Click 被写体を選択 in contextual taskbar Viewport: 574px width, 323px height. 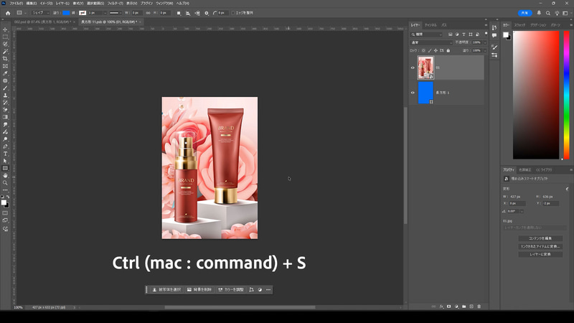tap(167, 290)
